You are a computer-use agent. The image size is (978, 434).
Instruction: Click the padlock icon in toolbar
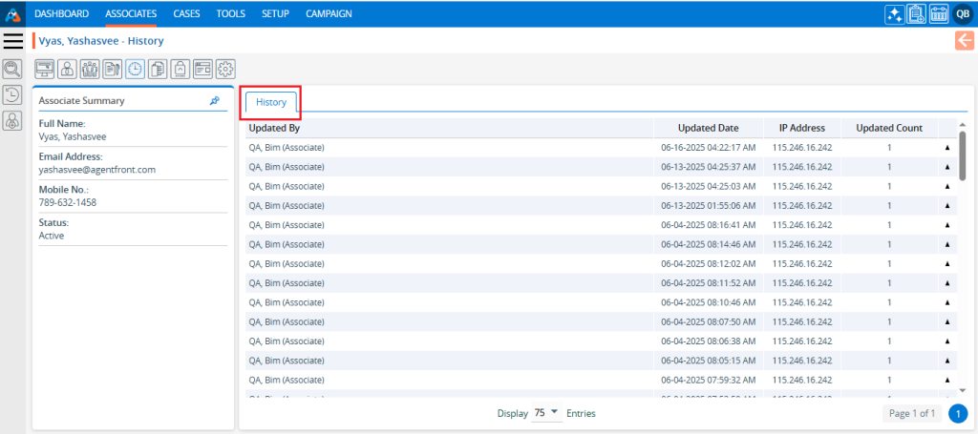(181, 69)
